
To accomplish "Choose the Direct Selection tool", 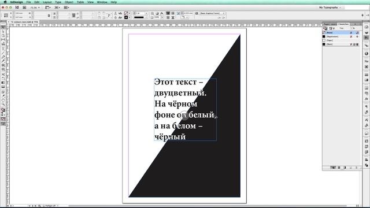I will (x=3, y=31).
